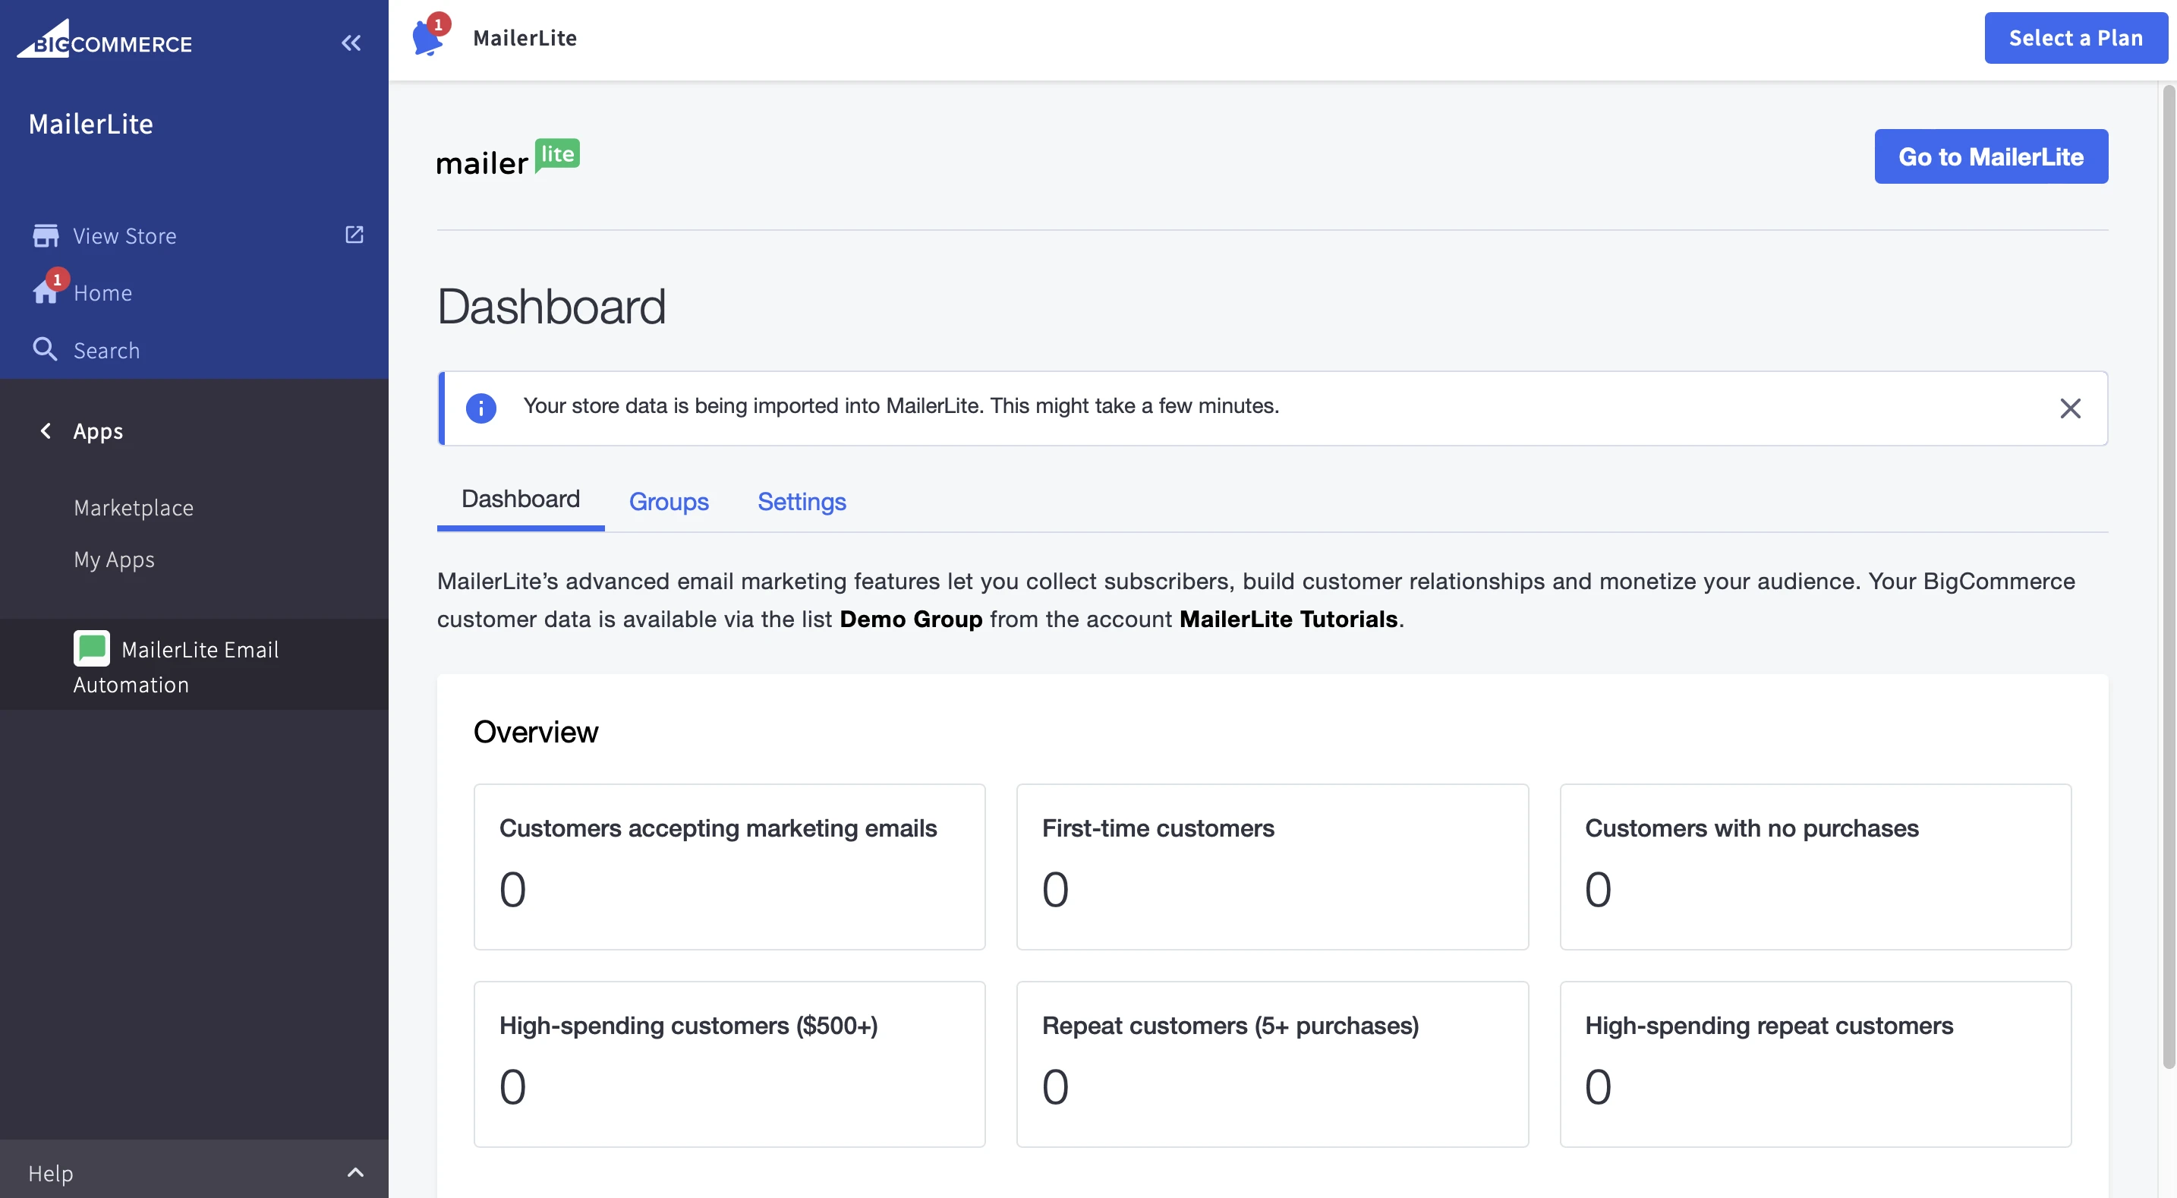
Task: Dismiss the store data import notice
Action: click(2070, 408)
